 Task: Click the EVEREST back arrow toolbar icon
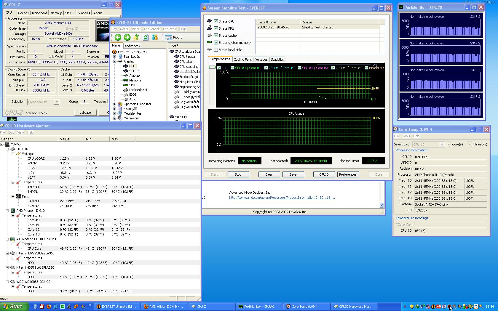[x=118, y=37]
